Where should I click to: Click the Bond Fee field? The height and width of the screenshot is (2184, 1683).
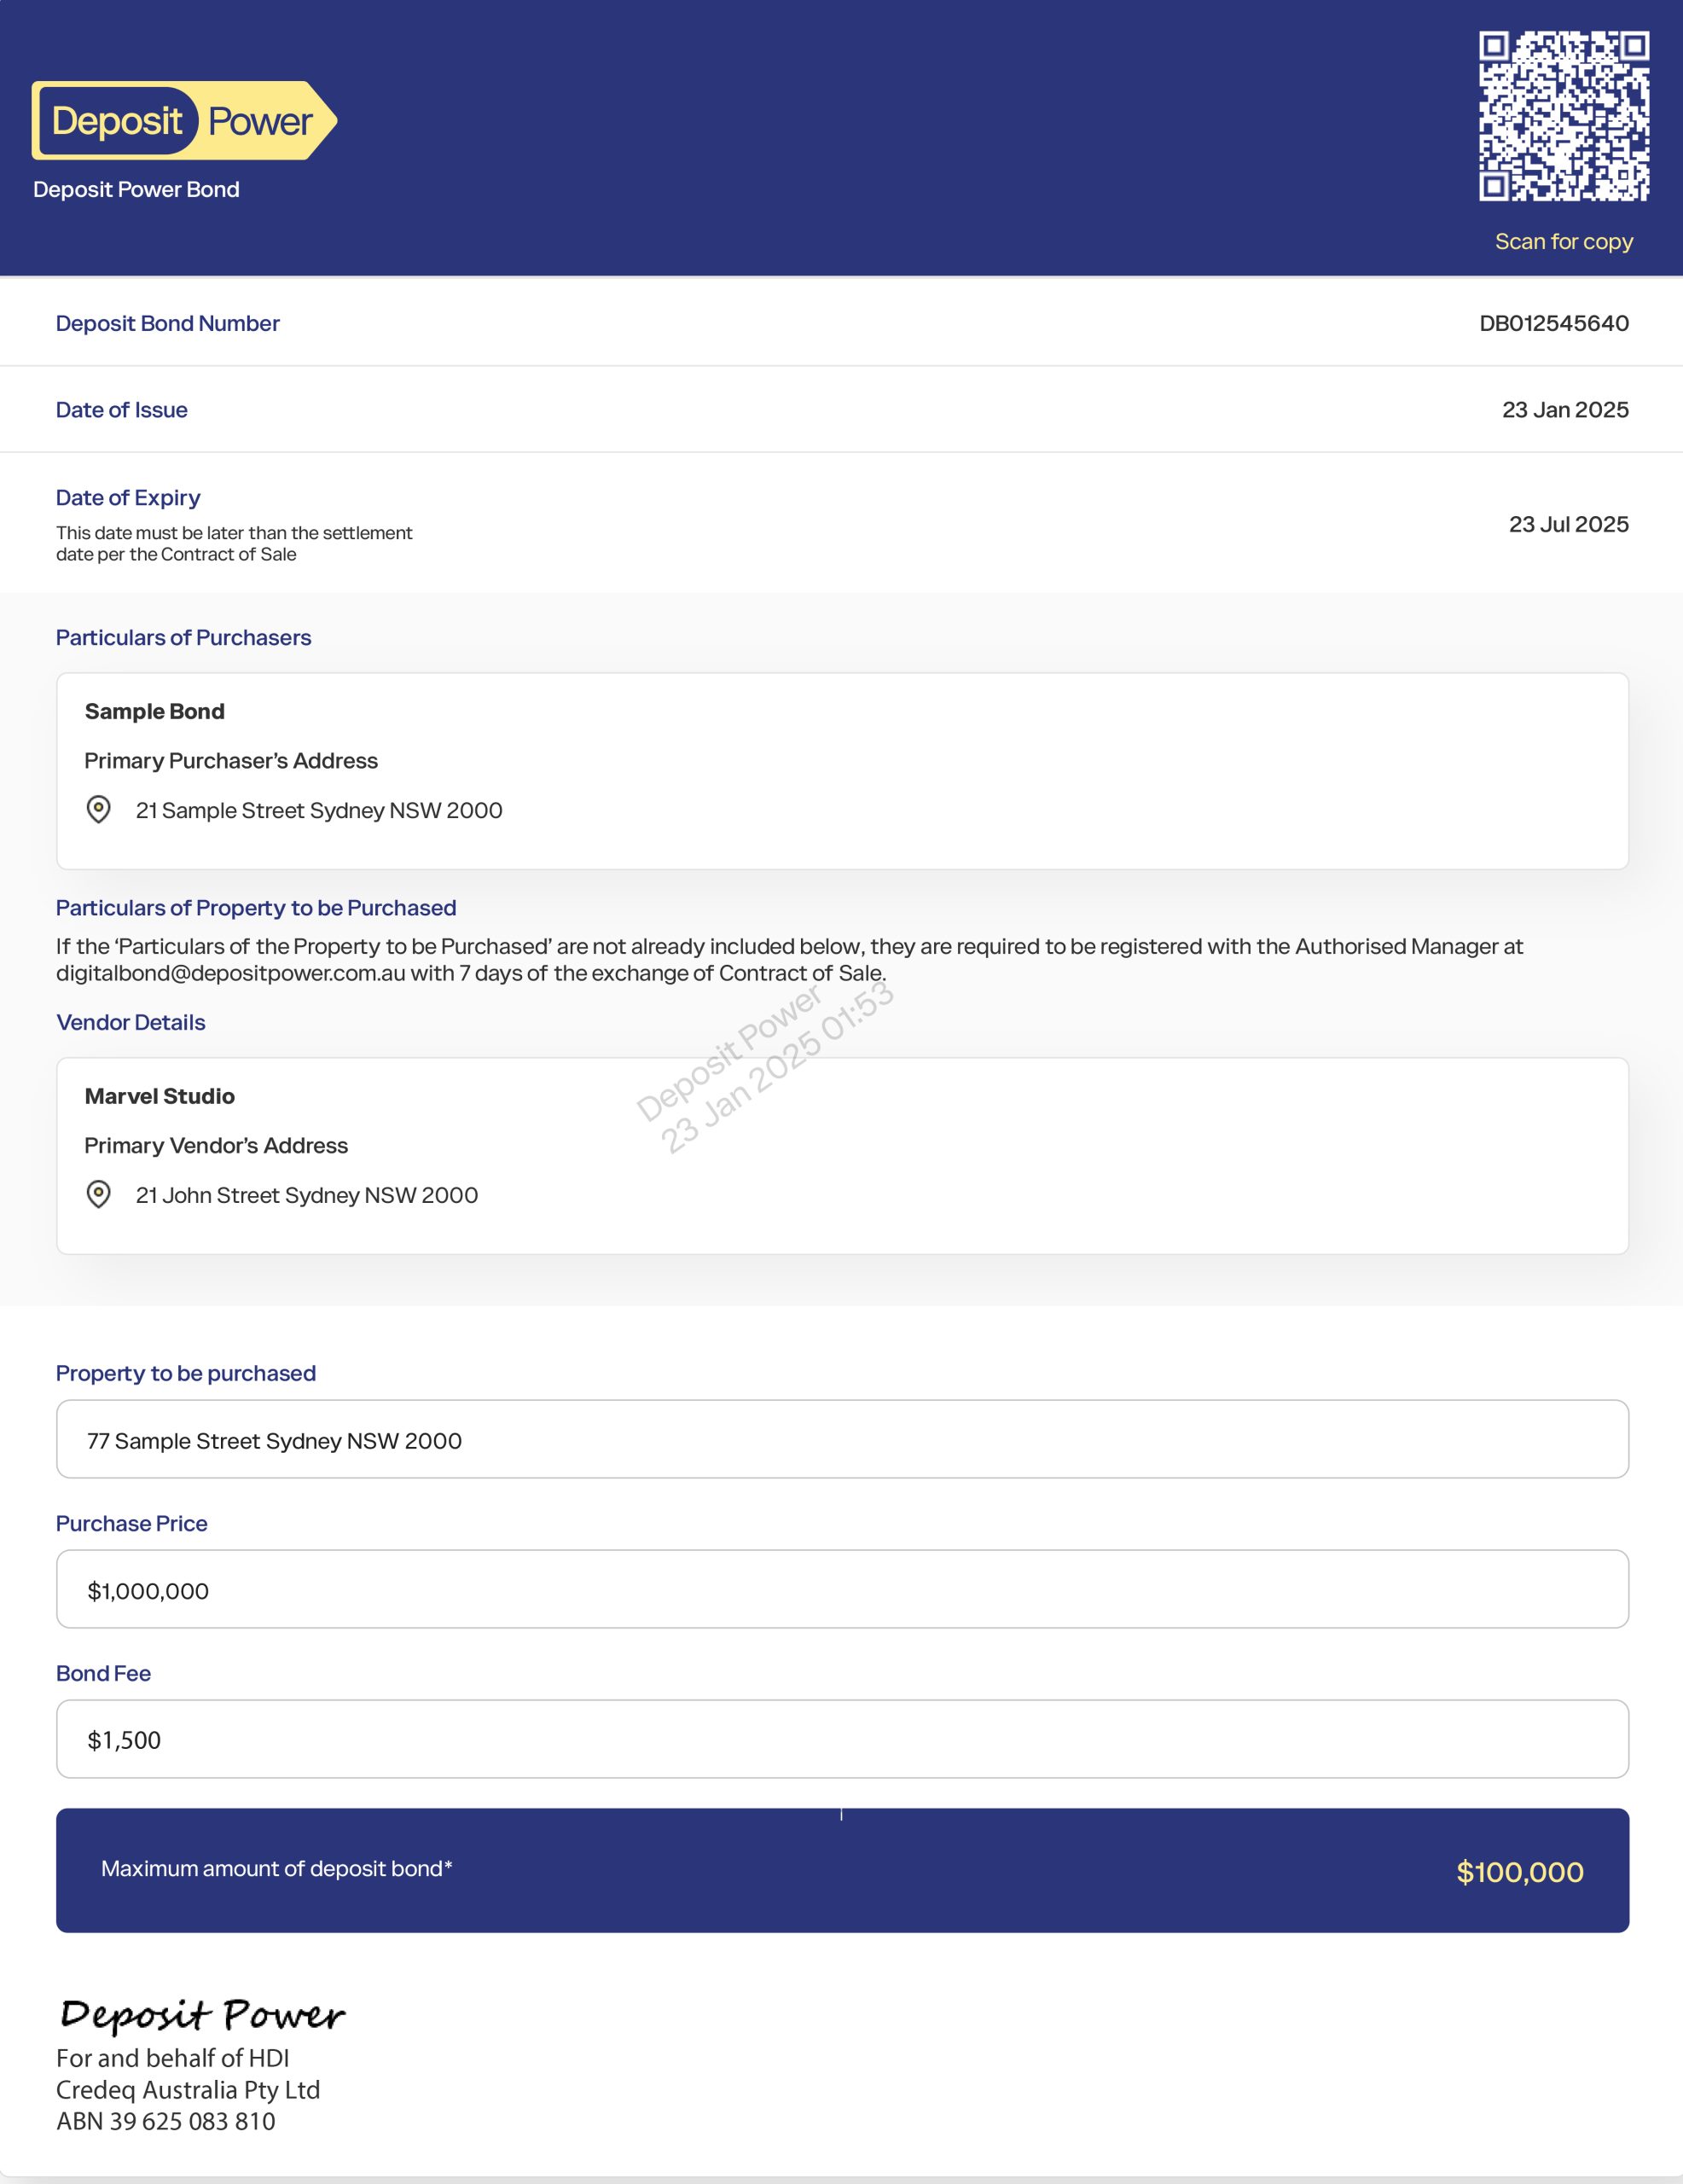point(841,1739)
